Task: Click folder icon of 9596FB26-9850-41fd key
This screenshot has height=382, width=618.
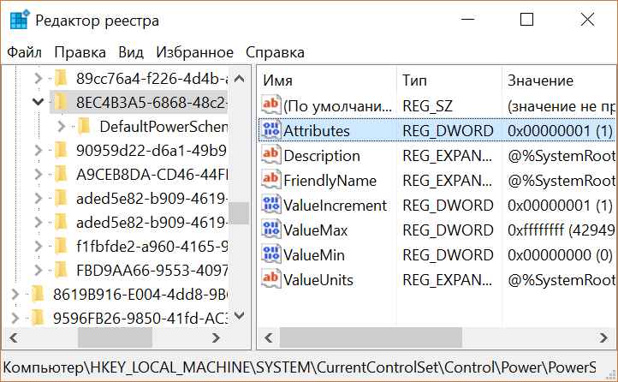Action: point(38,318)
